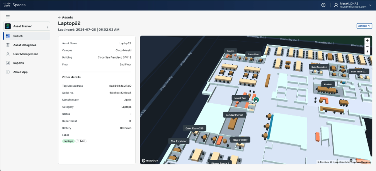Select the Tag Mac address value 8c:88:81:fa:27:d0

[x=120, y=86]
